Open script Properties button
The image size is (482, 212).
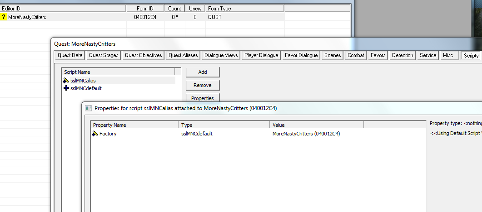tap(203, 98)
